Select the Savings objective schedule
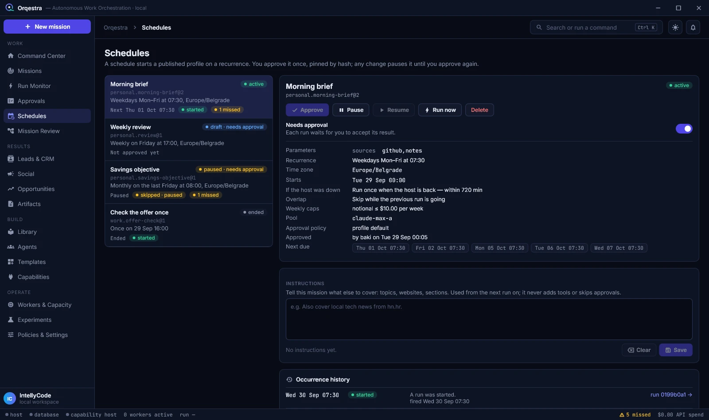 pyautogui.click(x=189, y=182)
